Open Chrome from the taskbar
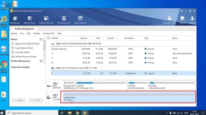206x115 pixels. pyautogui.click(x=77, y=113)
